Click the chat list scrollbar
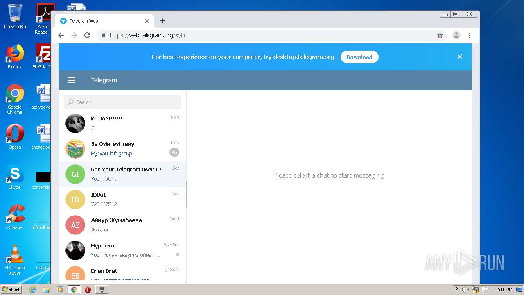524x295 pixels. click(x=186, y=195)
